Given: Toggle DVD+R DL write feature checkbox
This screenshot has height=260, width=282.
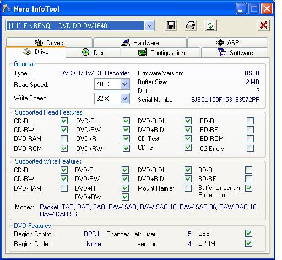Looking at the screenshot, I should pyautogui.click(x=188, y=179).
